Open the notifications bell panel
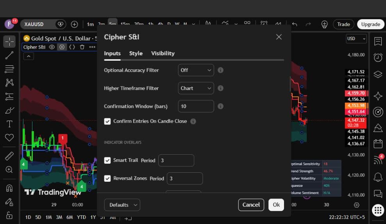 pos(378,177)
